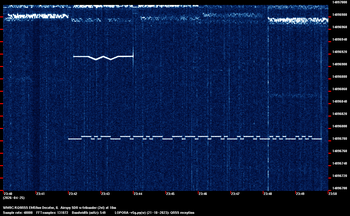Click the Bandwidth (mHz): 549 text
The image size is (350, 216).
[88, 213]
